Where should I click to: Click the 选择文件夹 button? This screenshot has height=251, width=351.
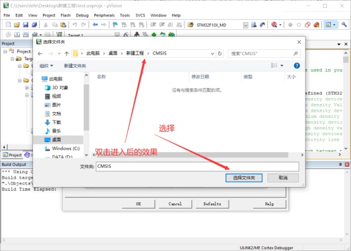click(244, 177)
